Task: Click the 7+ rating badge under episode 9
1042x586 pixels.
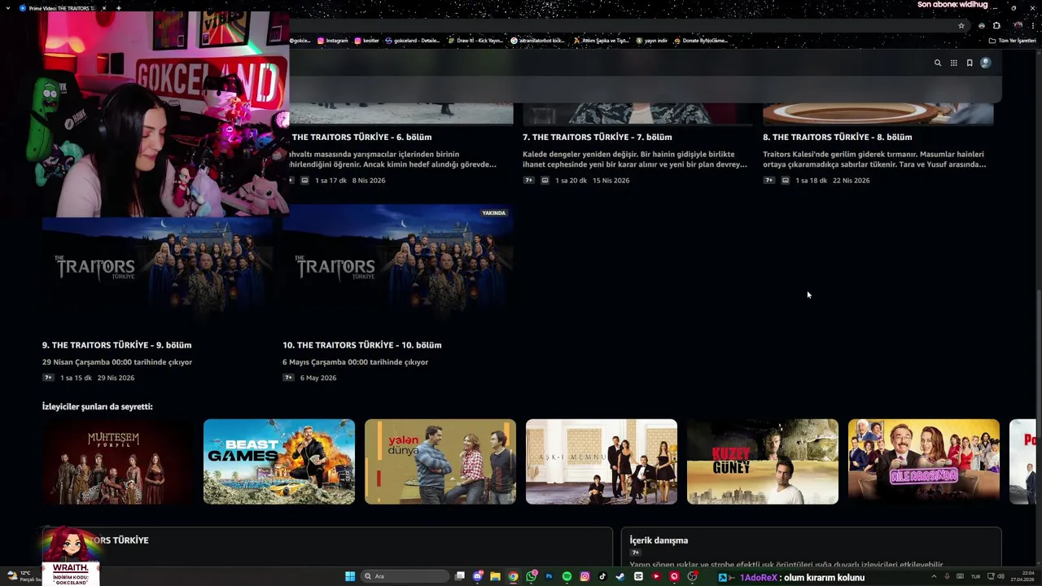Action: [48, 378]
